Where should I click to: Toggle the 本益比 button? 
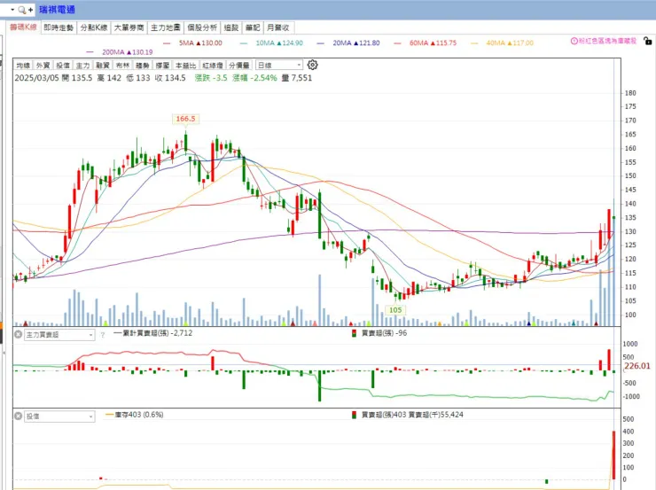point(185,66)
